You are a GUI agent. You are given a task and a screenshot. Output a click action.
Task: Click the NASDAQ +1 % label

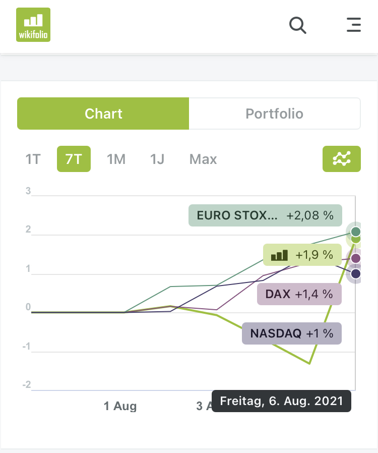pos(291,333)
